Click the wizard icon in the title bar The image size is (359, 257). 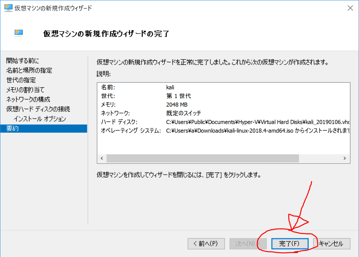pyautogui.click(x=8, y=8)
